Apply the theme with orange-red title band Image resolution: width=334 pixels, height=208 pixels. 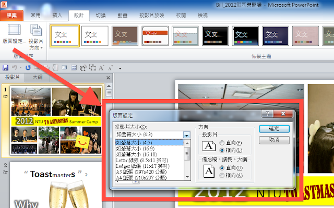(155, 36)
